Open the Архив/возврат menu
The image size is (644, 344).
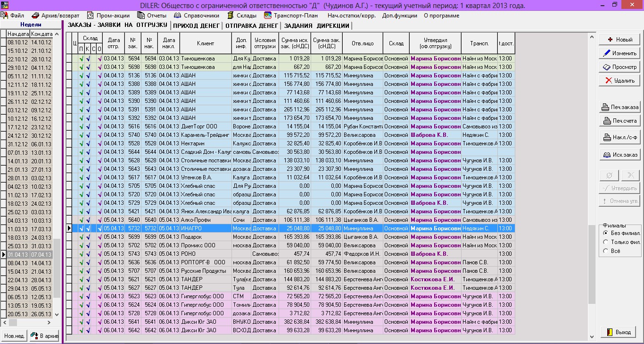(55, 15)
